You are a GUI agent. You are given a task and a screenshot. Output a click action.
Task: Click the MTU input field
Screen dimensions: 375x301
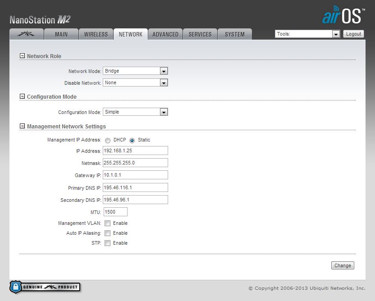tap(115, 212)
